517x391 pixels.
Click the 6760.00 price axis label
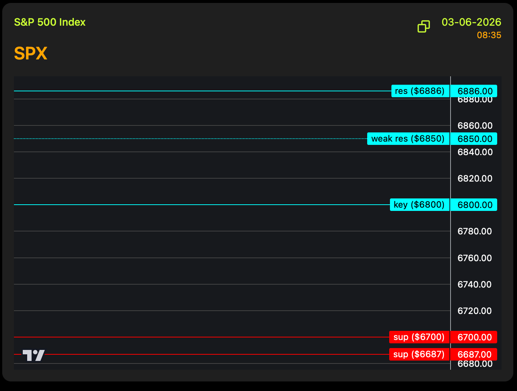[x=474, y=258]
